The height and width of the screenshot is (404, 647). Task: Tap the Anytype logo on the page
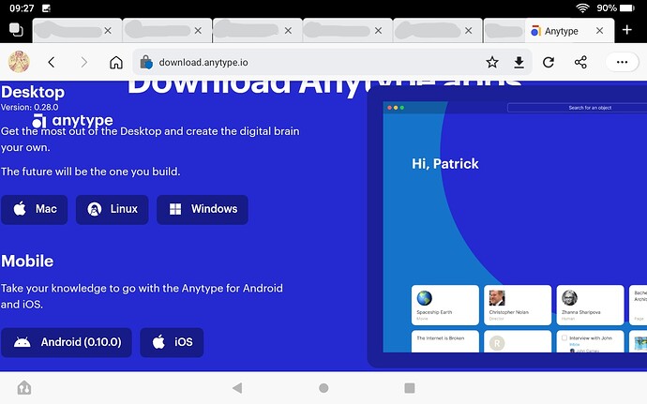coord(73,121)
